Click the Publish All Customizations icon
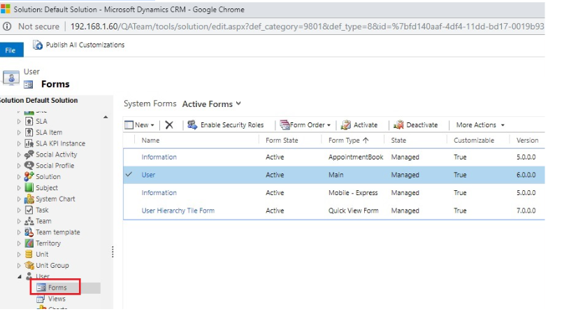The width and height of the screenshot is (562, 314). pyautogui.click(x=38, y=45)
